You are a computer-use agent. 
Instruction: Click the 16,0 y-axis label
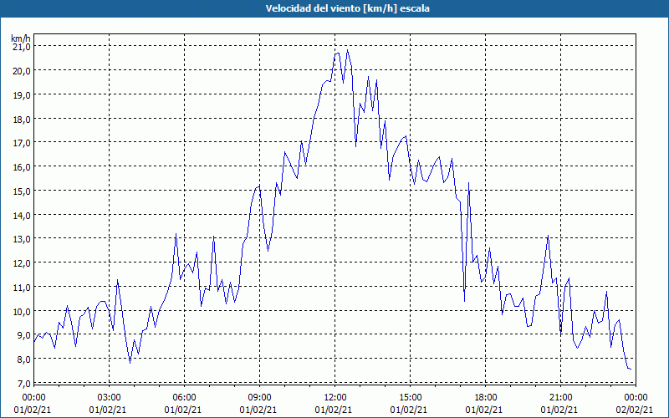pos(22,167)
